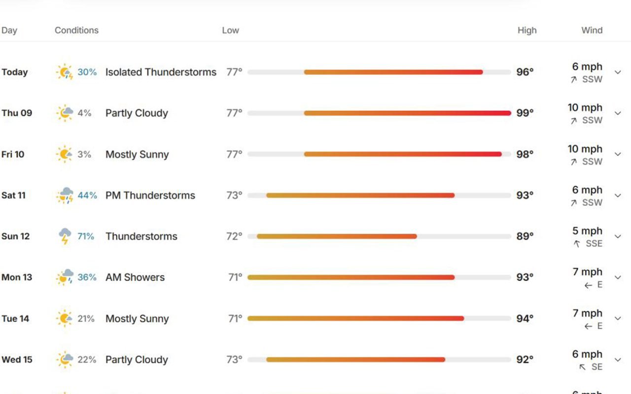Expand the Sun 12 forecast row chevron

[618, 236]
